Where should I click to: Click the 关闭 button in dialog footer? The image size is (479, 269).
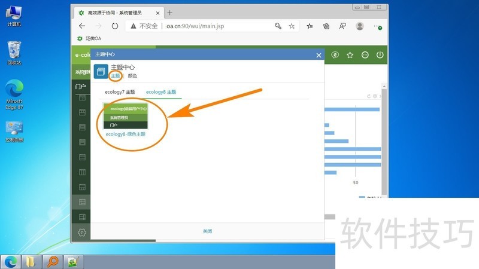207,231
